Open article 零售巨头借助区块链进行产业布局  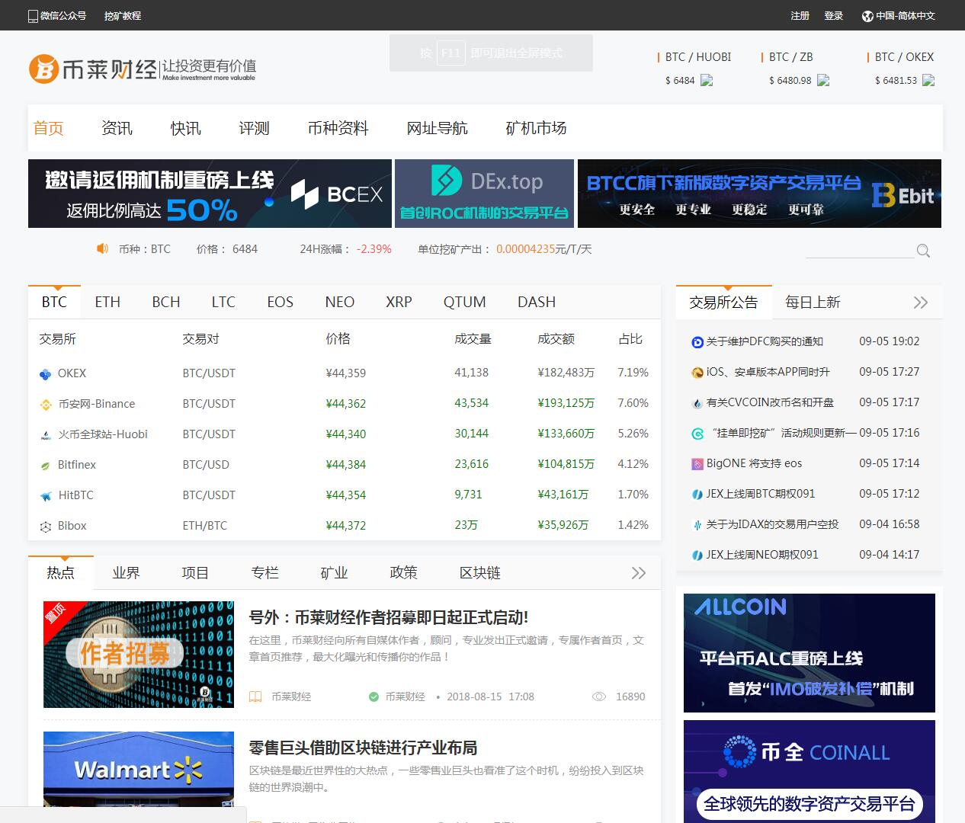[x=363, y=748]
